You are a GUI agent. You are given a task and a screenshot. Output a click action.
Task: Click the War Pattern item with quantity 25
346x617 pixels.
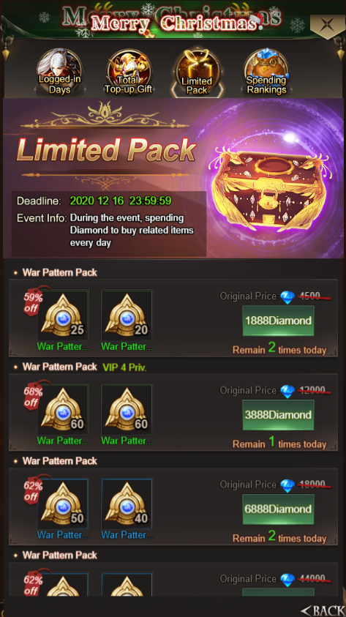click(63, 315)
